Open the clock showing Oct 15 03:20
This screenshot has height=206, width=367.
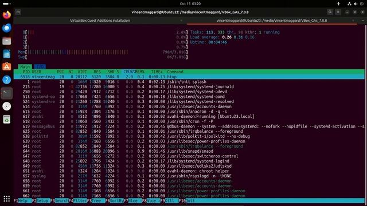coord(190,4)
